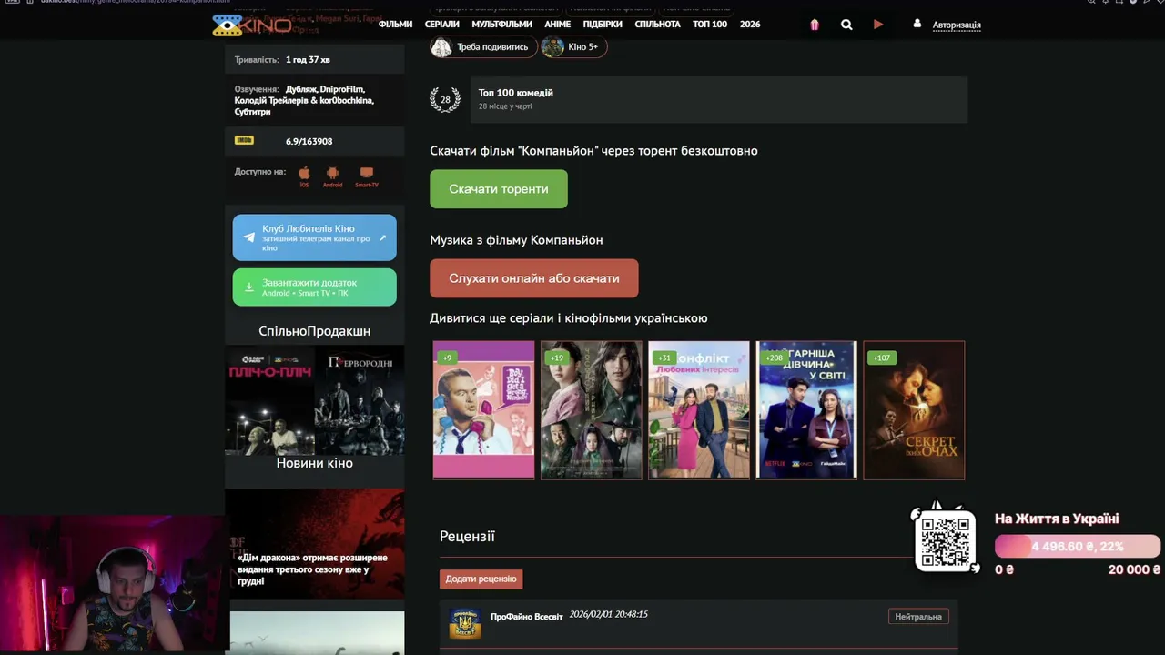This screenshot has height=655, width=1165.
Task: Click the donation QR code
Action: click(946, 541)
